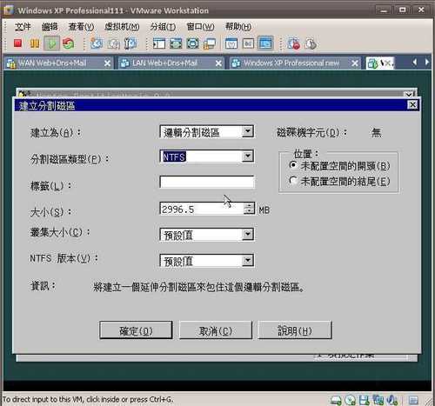The height and width of the screenshot is (406, 435).
Task: Open the 叢集大小 dropdown
Action: [248, 234]
